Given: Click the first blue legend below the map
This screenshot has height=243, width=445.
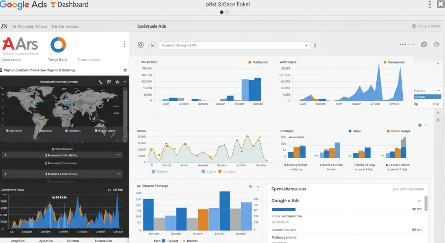Looking at the screenshot, I should pos(14,131).
